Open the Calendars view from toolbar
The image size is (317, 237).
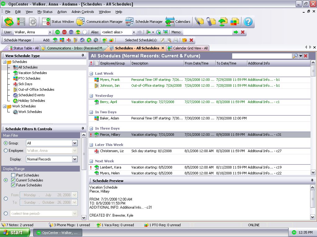point(178,22)
